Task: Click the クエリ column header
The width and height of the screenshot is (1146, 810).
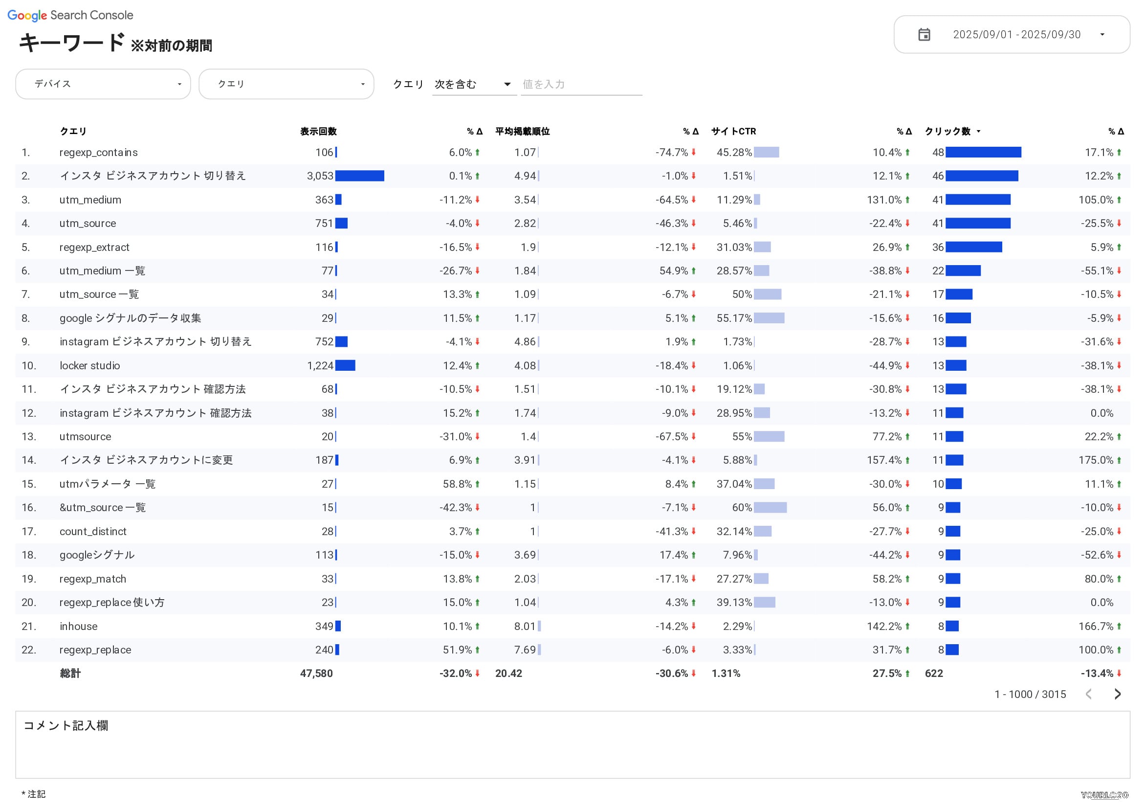Action: pyautogui.click(x=73, y=132)
